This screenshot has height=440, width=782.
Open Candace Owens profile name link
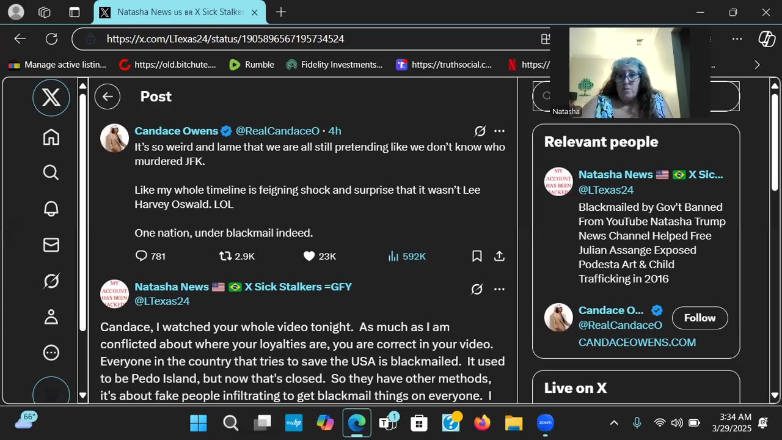point(176,131)
